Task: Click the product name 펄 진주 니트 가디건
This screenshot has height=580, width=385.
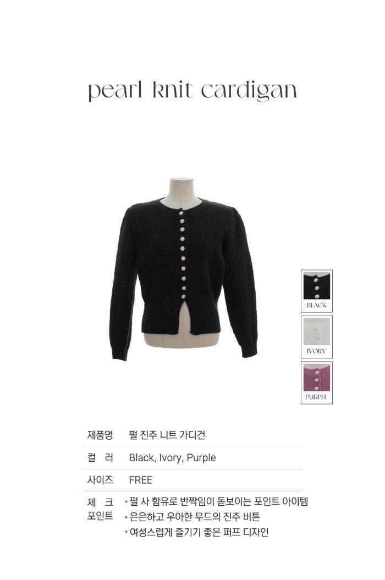Action: (167, 435)
